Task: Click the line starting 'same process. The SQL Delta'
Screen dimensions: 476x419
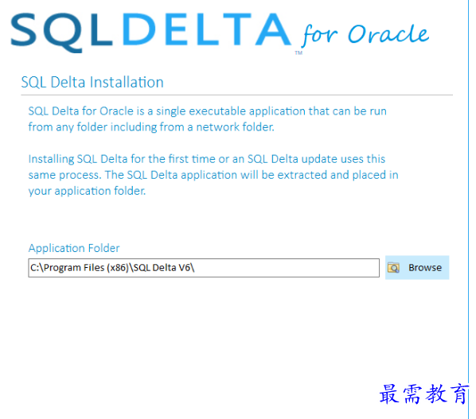Action: click(213, 175)
